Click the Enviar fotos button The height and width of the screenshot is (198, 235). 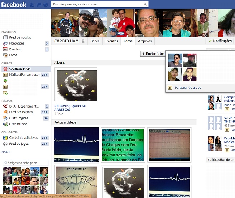(x=153, y=54)
